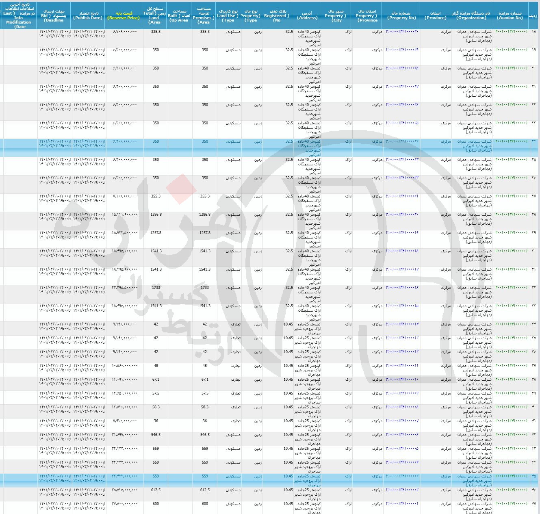Click the Property City column header
Image resolution: width=540 pixels, height=514 pixels.
pyautogui.click(x=336, y=15)
